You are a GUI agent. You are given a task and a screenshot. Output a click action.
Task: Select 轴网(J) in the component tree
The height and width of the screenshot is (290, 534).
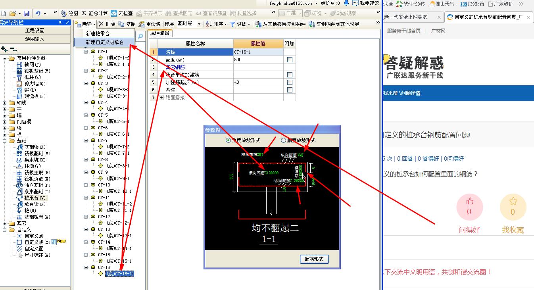click(x=29, y=65)
